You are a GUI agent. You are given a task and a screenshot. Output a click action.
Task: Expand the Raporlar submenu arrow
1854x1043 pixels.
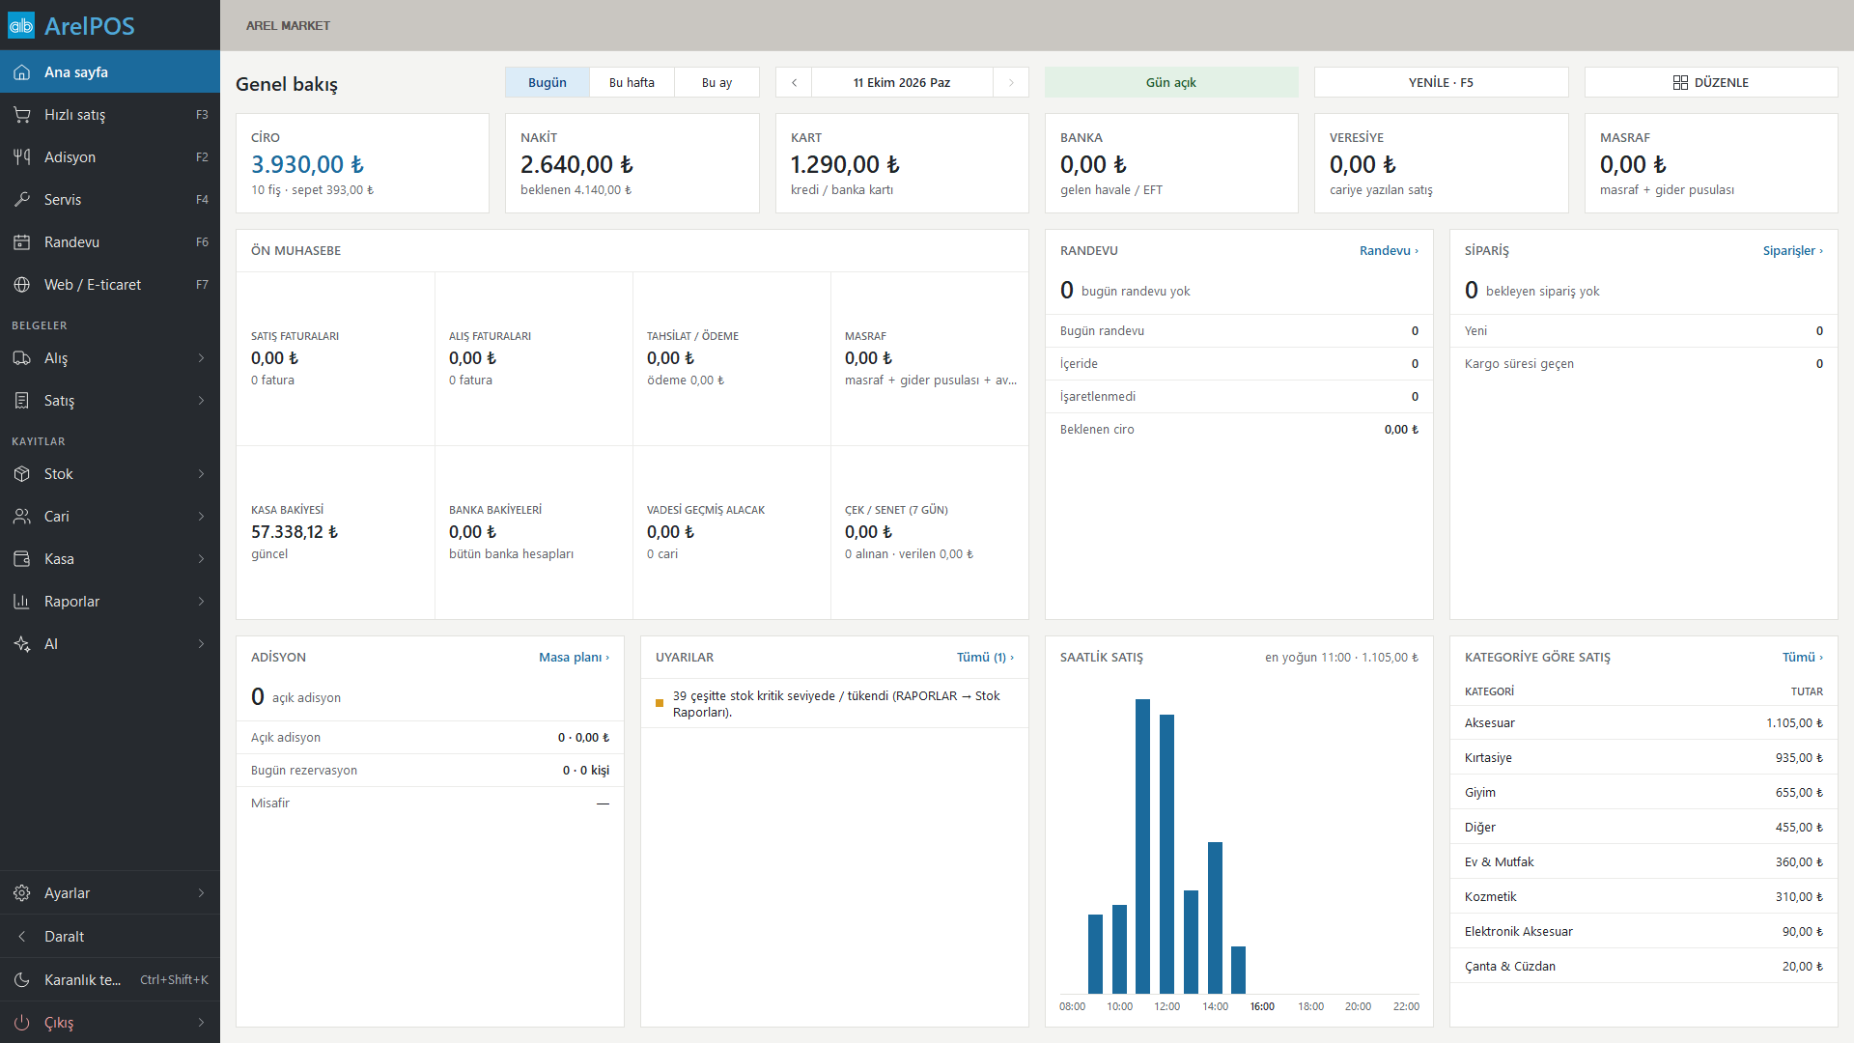[x=201, y=602]
